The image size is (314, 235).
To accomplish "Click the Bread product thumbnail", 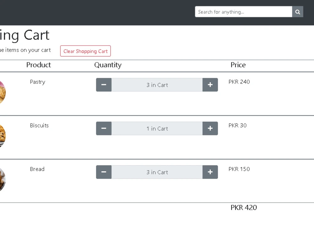I will [x=3, y=180].
